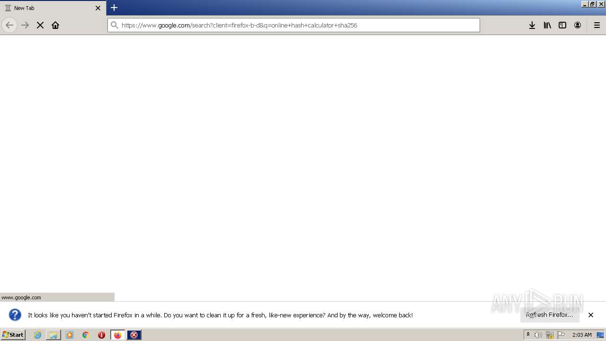Screen dimensions: 606x341
Task: Open the media player taskbar icon
Action: (x=70, y=335)
